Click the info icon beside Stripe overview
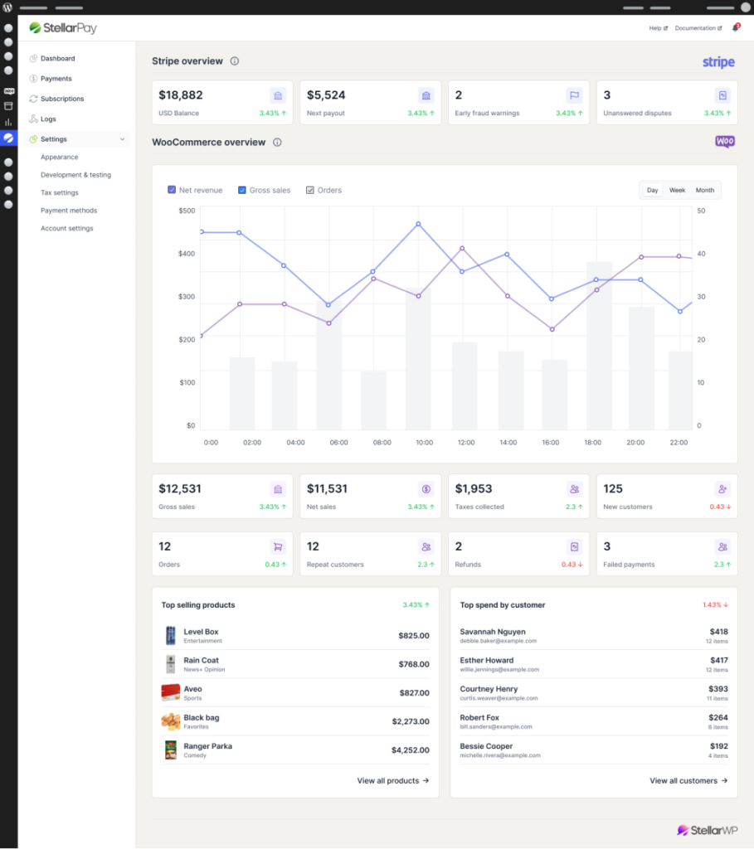Image resolution: width=754 pixels, height=849 pixels. (x=235, y=61)
